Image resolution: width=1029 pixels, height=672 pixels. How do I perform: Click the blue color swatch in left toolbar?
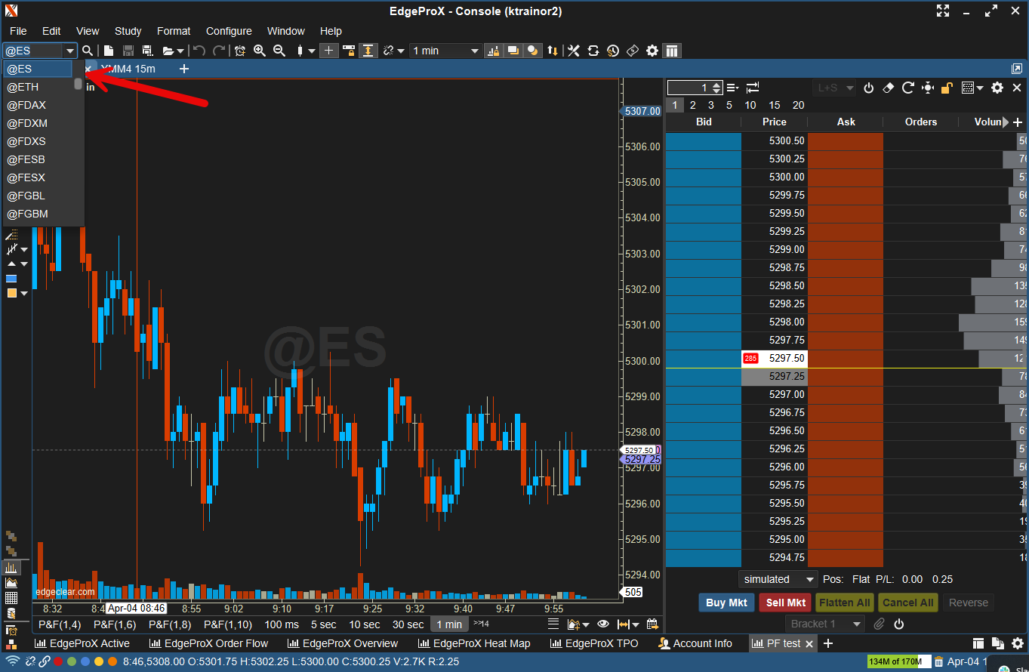pos(11,279)
